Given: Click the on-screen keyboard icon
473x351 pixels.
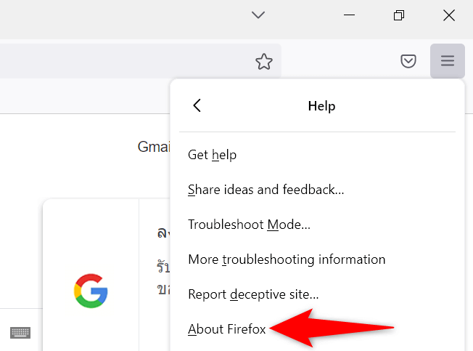Looking at the screenshot, I should (20, 333).
